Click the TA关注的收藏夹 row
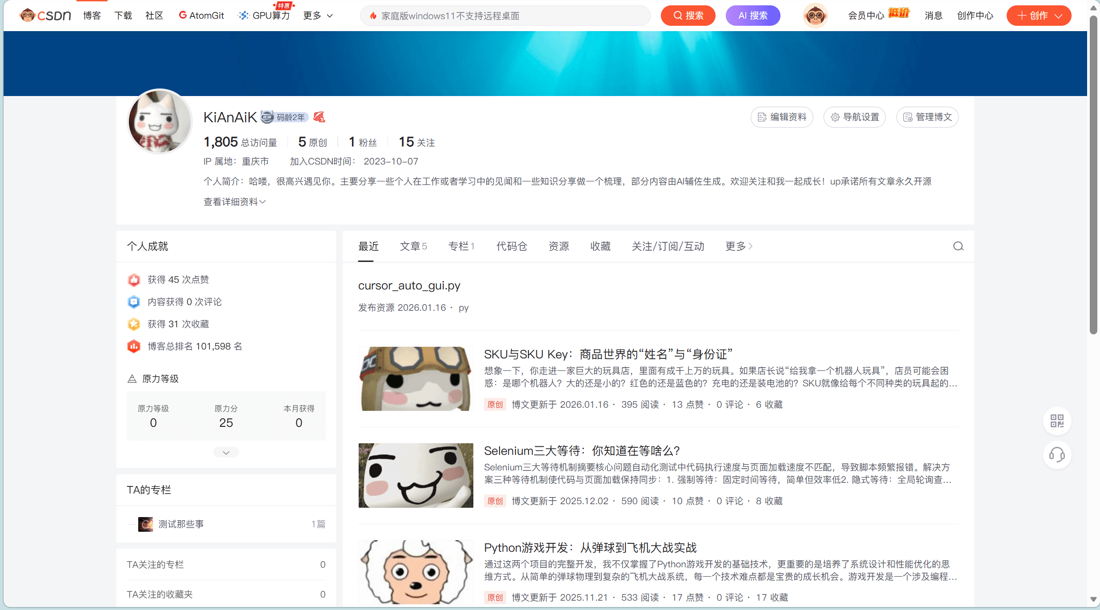 226,594
